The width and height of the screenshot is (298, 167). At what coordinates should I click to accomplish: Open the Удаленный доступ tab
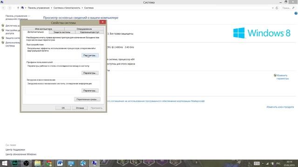point(89,32)
